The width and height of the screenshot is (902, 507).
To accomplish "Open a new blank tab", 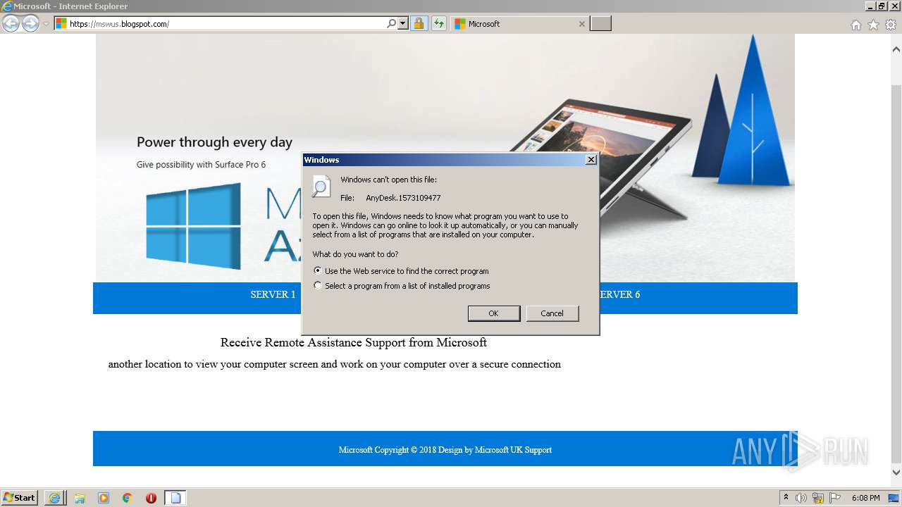I will click(x=600, y=24).
